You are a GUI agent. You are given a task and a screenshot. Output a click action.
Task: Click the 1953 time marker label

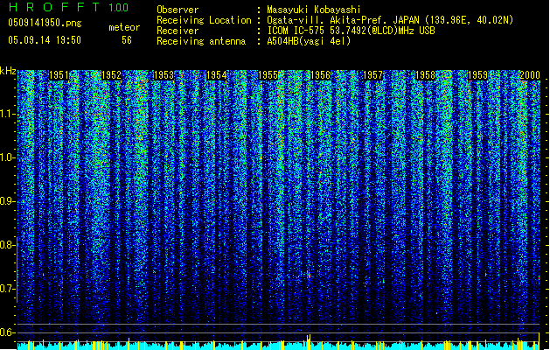(164, 75)
